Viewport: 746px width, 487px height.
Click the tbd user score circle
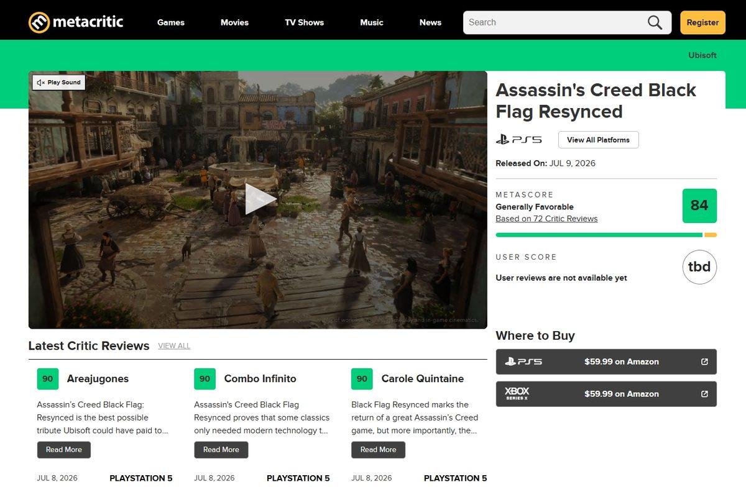[x=699, y=267]
